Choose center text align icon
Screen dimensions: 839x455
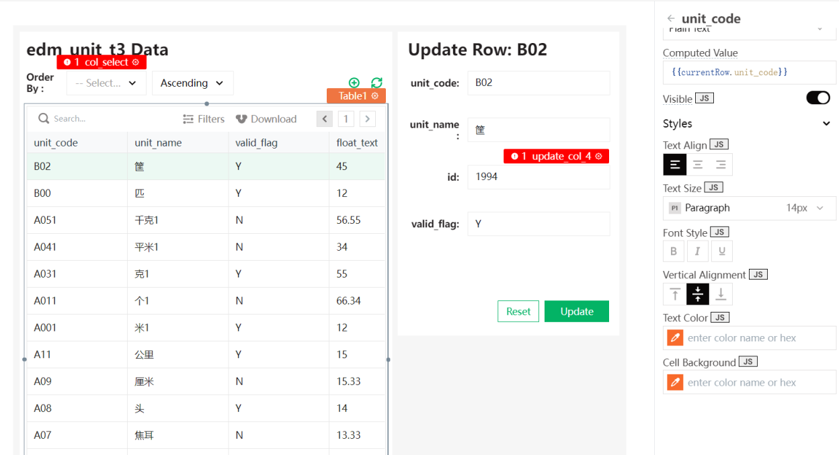pyautogui.click(x=698, y=165)
